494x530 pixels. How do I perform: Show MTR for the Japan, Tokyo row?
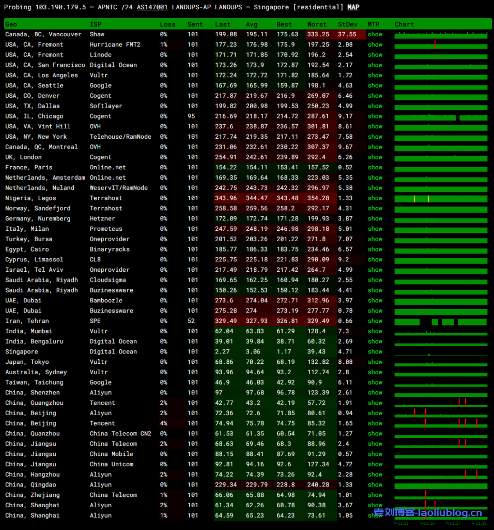pos(375,362)
